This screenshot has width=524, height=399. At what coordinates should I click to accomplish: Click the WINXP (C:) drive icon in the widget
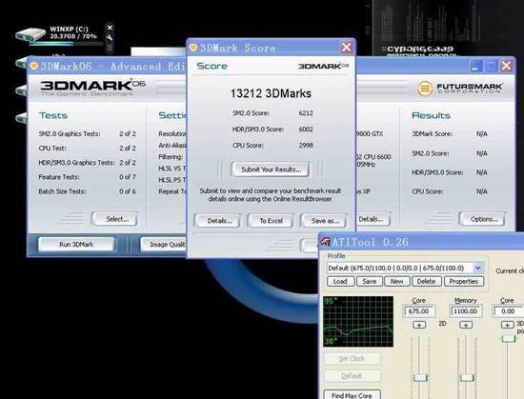point(30,34)
